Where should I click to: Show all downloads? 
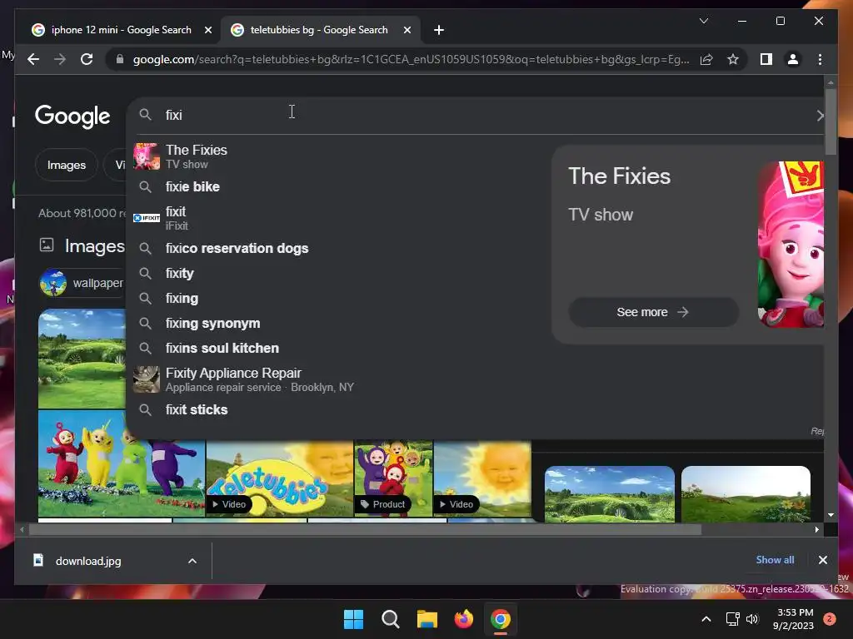pos(775,560)
